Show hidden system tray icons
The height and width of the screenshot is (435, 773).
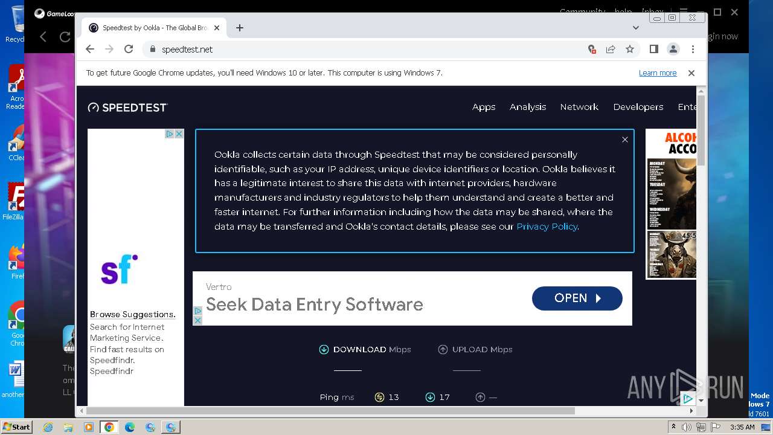(x=673, y=427)
